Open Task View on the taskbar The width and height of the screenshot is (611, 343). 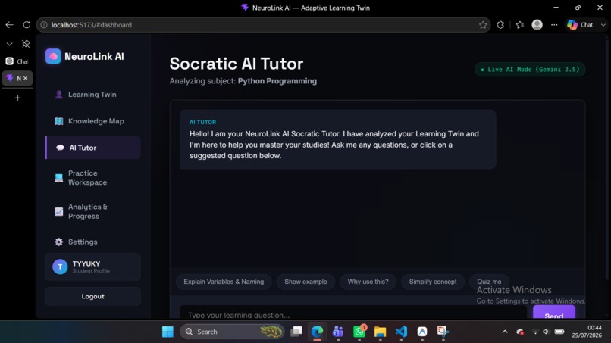(x=296, y=332)
